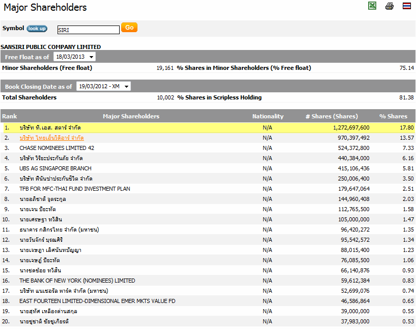Select THE BANK OF NEW YORK (NOMINEES) LIMITED
This screenshot has width=416, height=329.
77,281
